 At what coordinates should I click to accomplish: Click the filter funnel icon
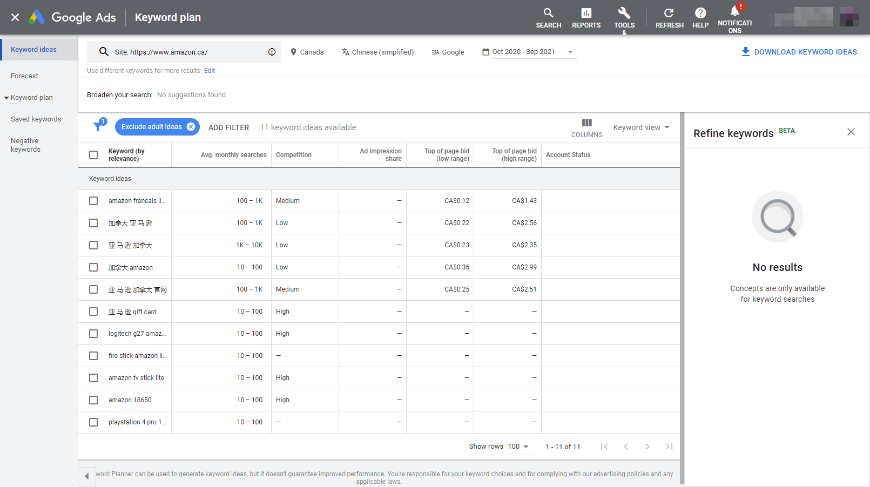(98, 126)
